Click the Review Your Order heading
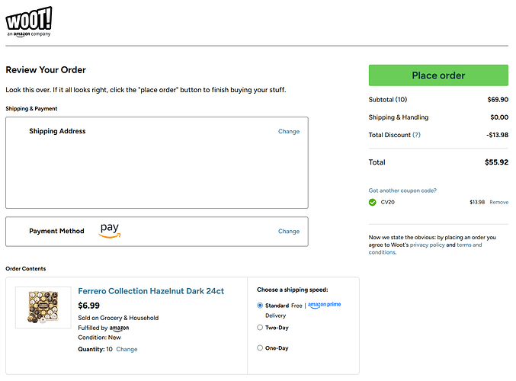The image size is (516, 381). 46,70
